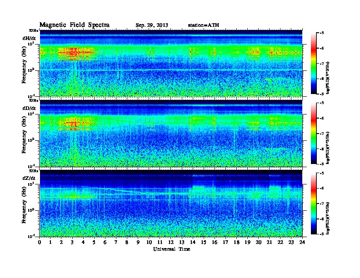Screen dimensions: 360x278
Task: Click the dZ/dt spectrogram plot area
Action: [x=171, y=203]
